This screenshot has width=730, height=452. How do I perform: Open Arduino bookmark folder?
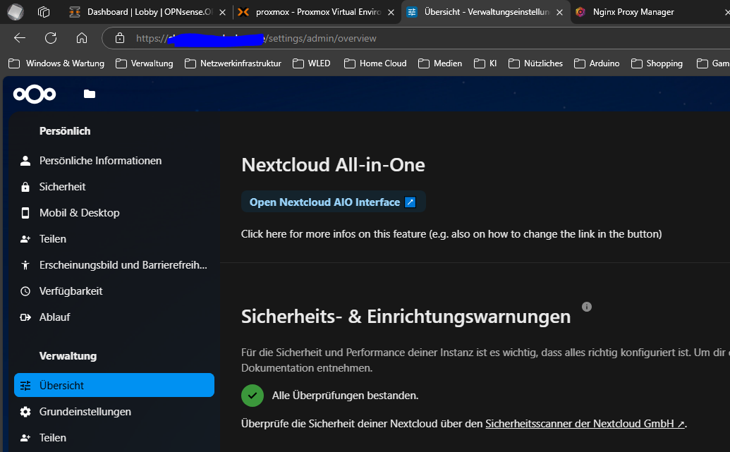click(x=597, y=63)
